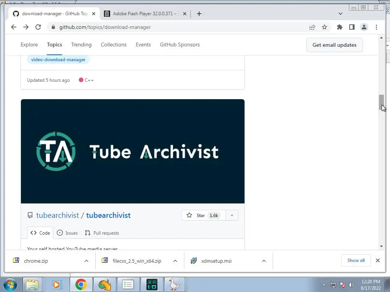The width and height of the screenshot is (390, 292).
Task: Click Show all downloads
Action: [356, 260]
